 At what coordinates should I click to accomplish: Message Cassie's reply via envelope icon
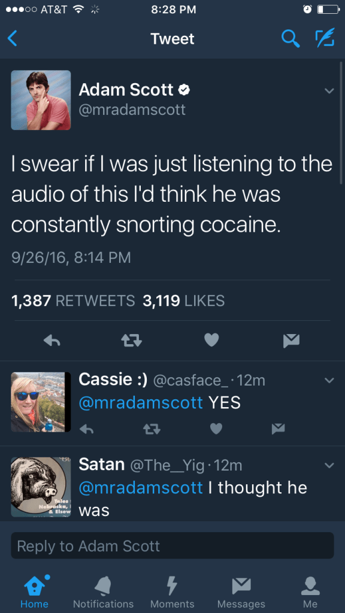pos(279,429)
